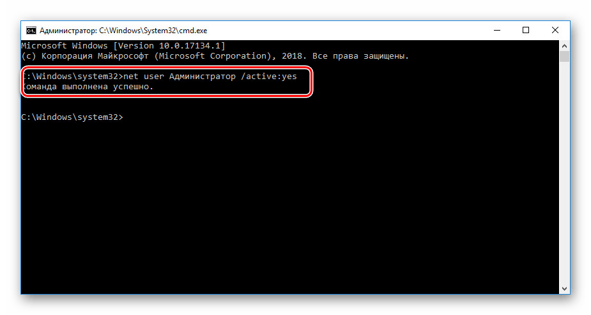The image size is (591, 315).
Task: Maximize the Command Prompt window
Action: pyautogui.click(x=526, y=30)
